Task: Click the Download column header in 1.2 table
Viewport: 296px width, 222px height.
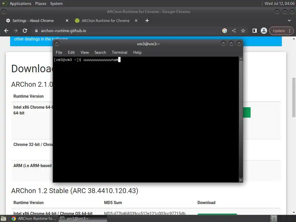Action: (206, 203)
